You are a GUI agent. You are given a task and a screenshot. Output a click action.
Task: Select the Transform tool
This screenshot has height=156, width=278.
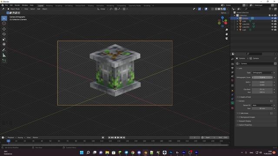point(4,44)
